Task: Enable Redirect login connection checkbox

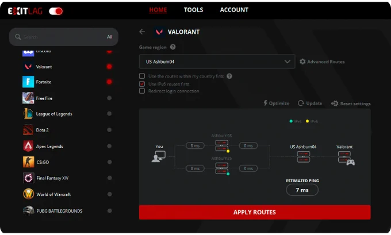Action: (x=142, y=91)
